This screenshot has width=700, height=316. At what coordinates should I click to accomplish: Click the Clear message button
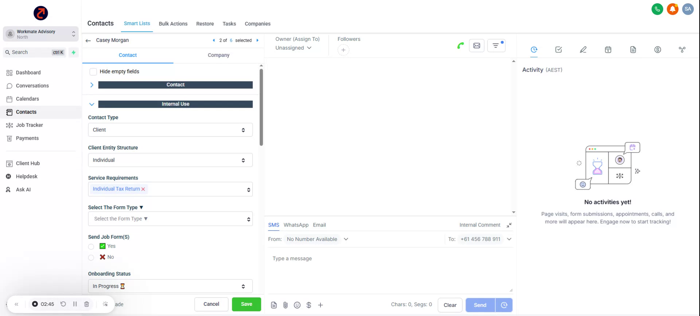pos(450,305)
